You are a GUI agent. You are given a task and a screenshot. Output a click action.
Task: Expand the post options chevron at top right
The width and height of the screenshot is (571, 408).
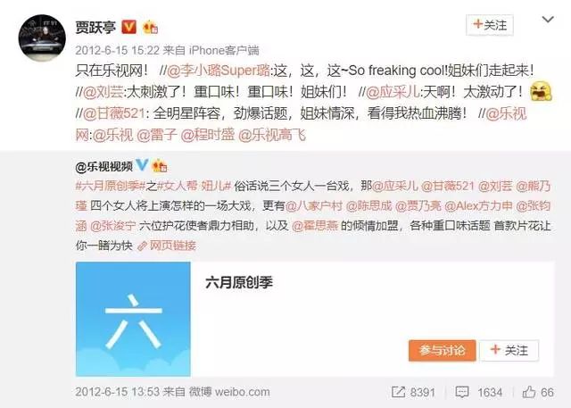coord(548,20)
